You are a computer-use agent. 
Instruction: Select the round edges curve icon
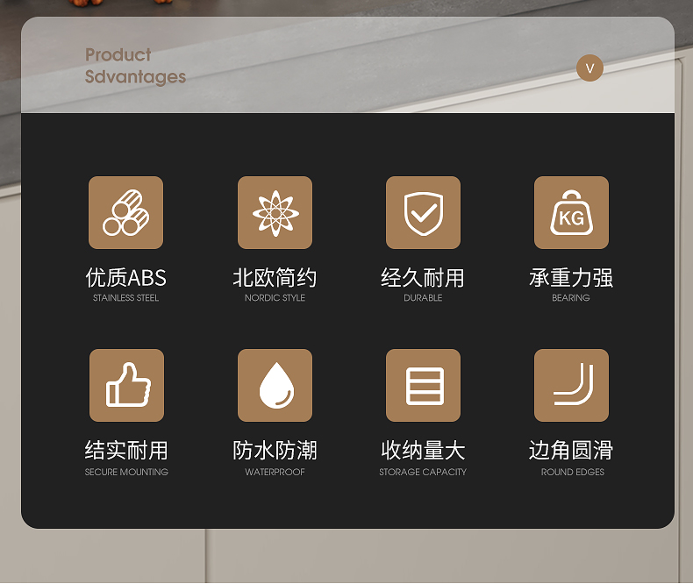(571, 385)
